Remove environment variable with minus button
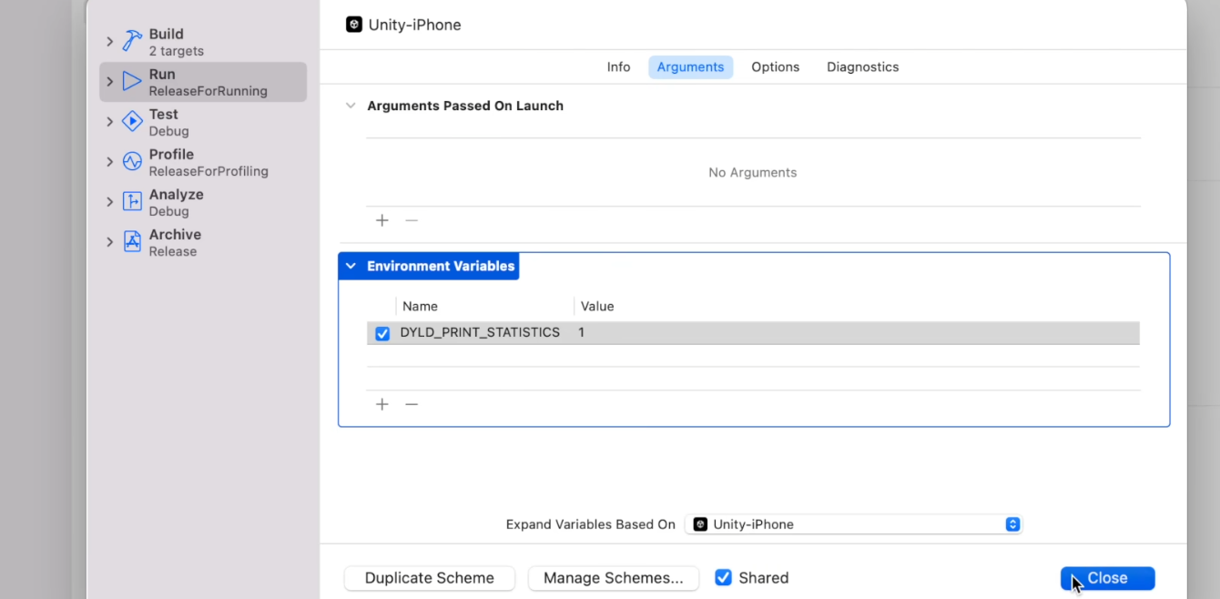Image resolution: width=1220 pixels, height=599 pixels. coord(412,404)
